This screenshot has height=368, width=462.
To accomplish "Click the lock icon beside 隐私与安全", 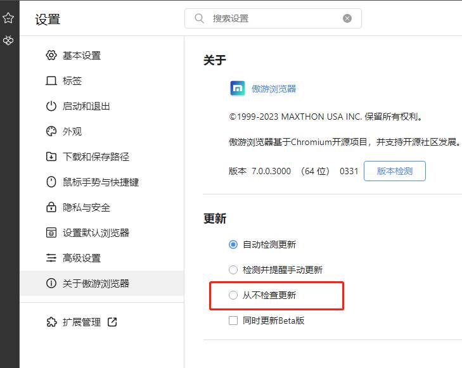I will tap(51, 207).
